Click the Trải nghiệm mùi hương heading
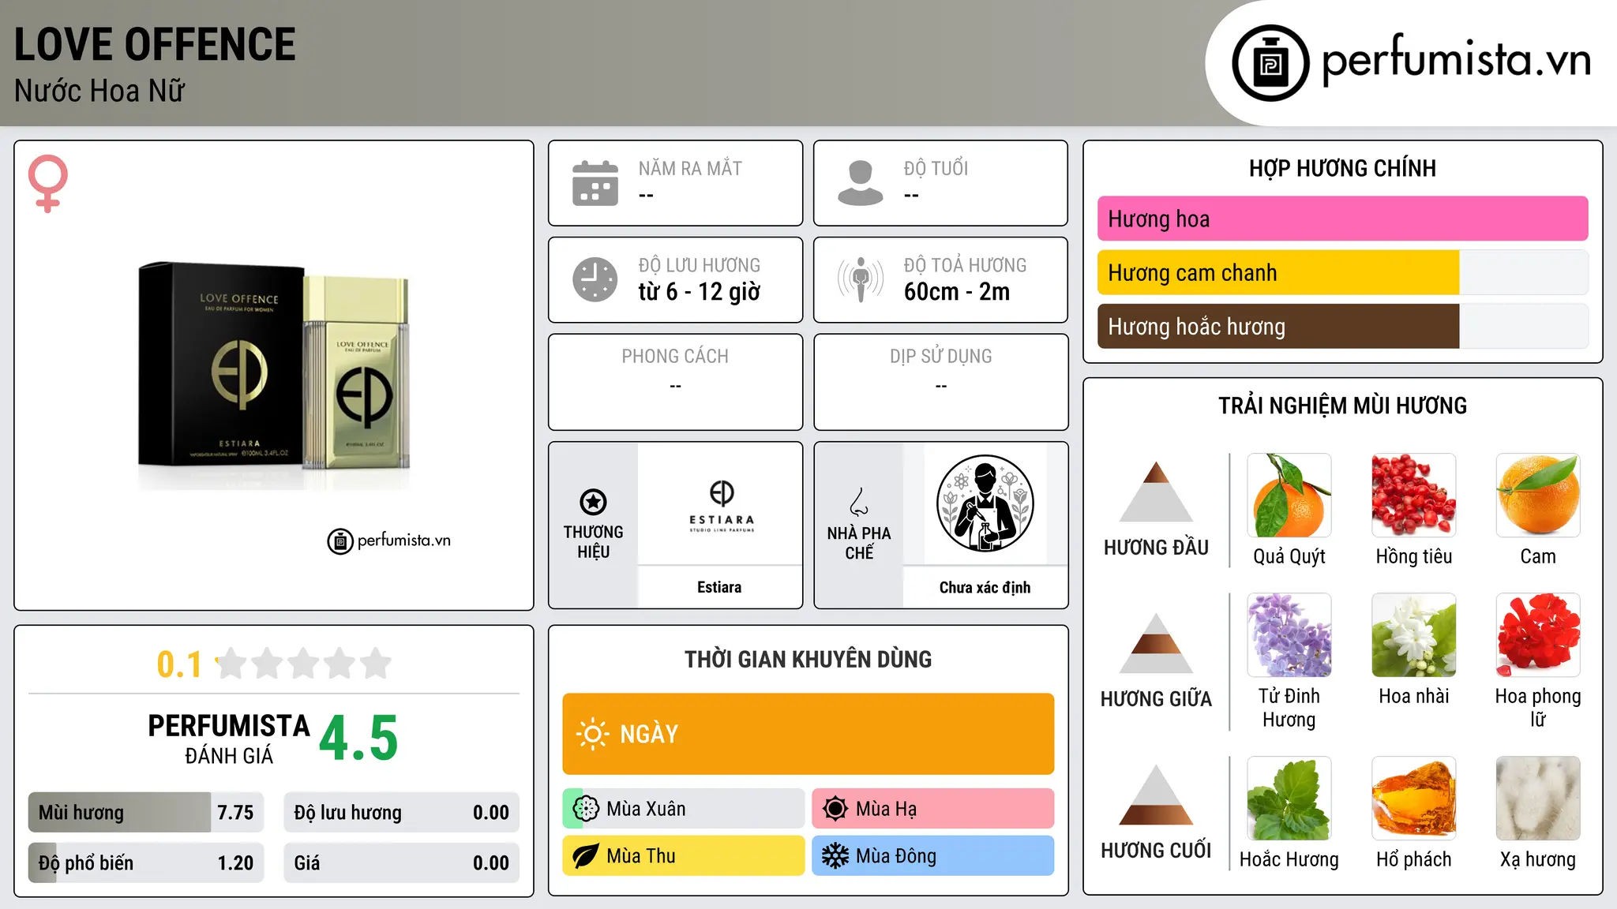 pos(1342,406)
